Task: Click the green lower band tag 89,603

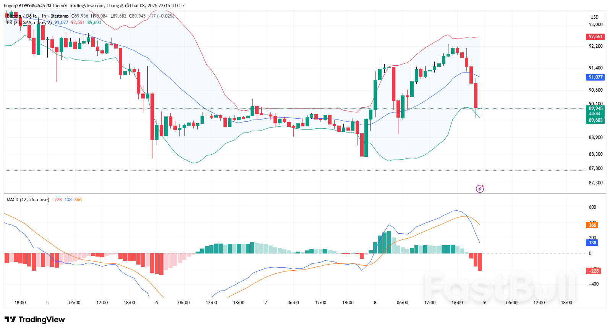Action: click(595, 120)
